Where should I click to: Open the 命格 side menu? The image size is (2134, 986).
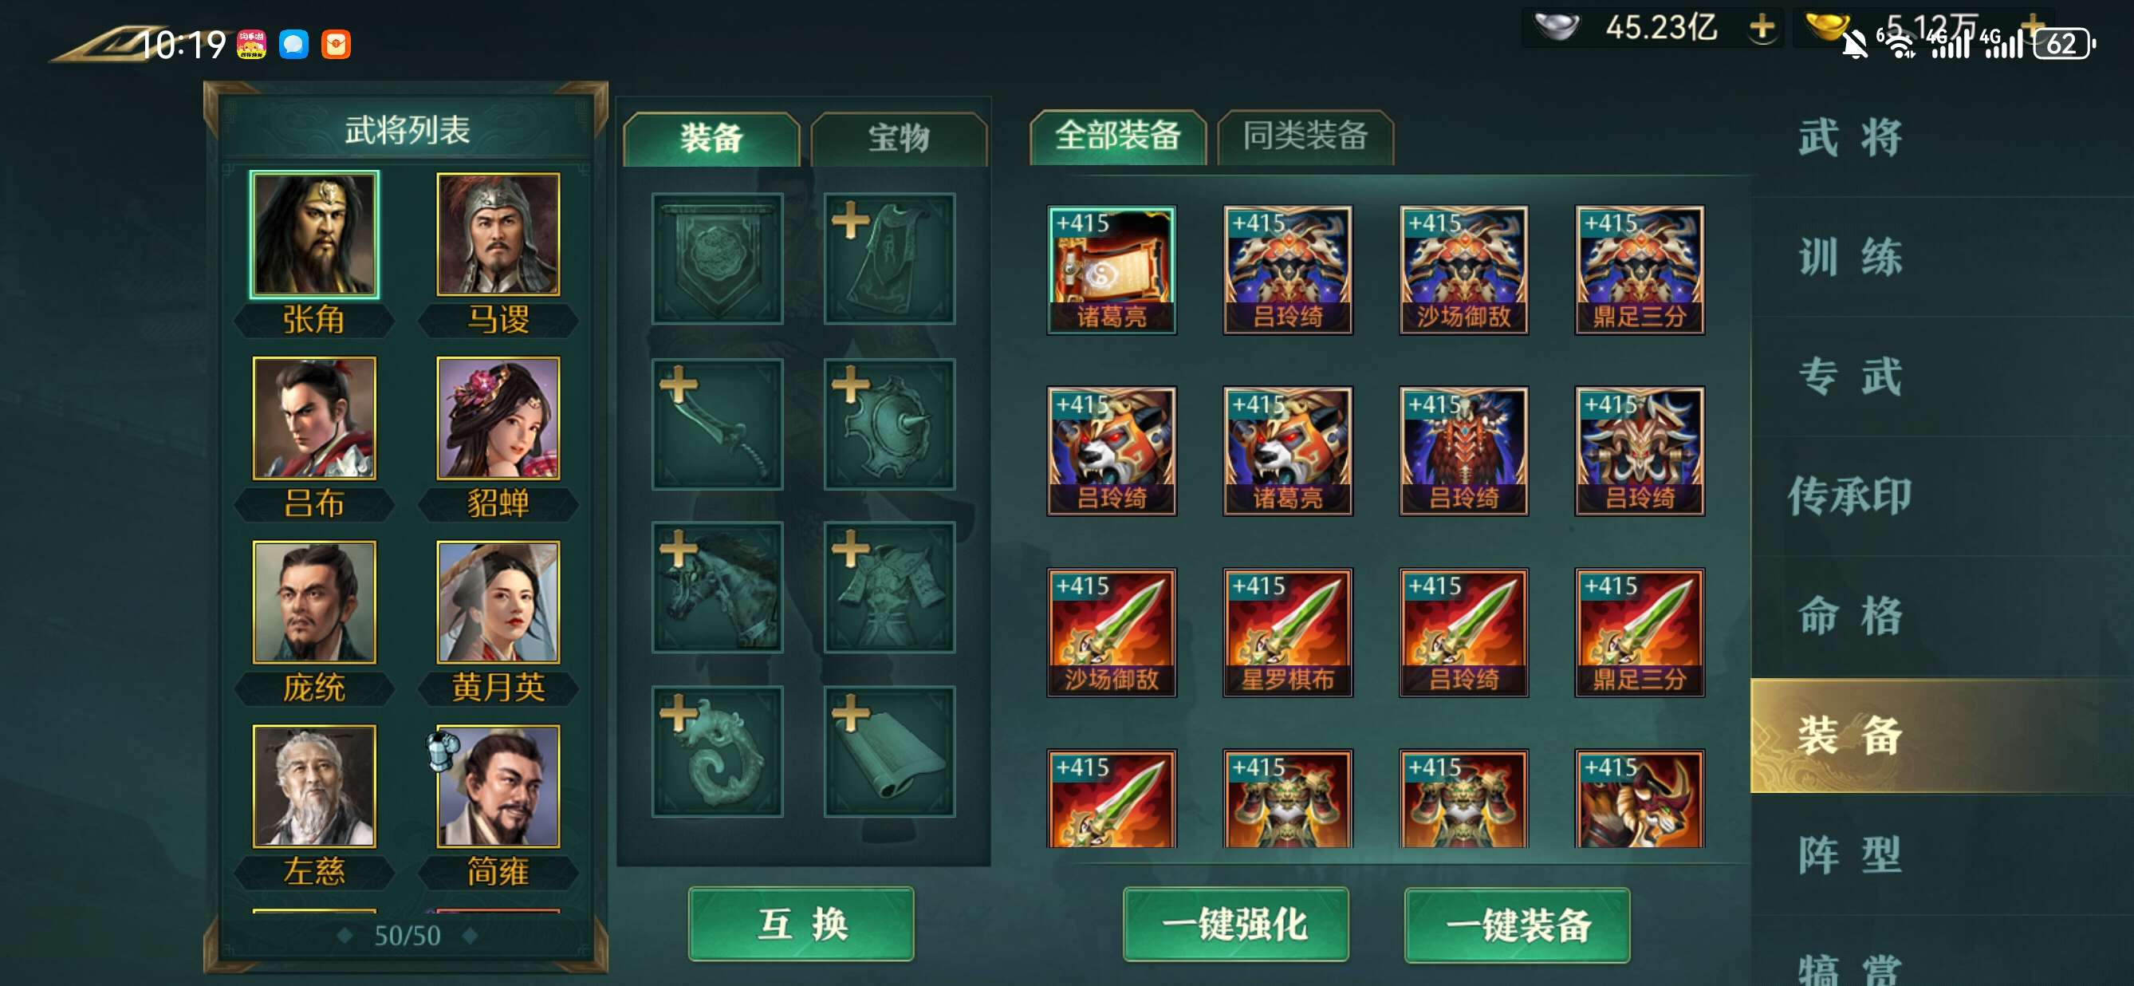pos(1850,616)
